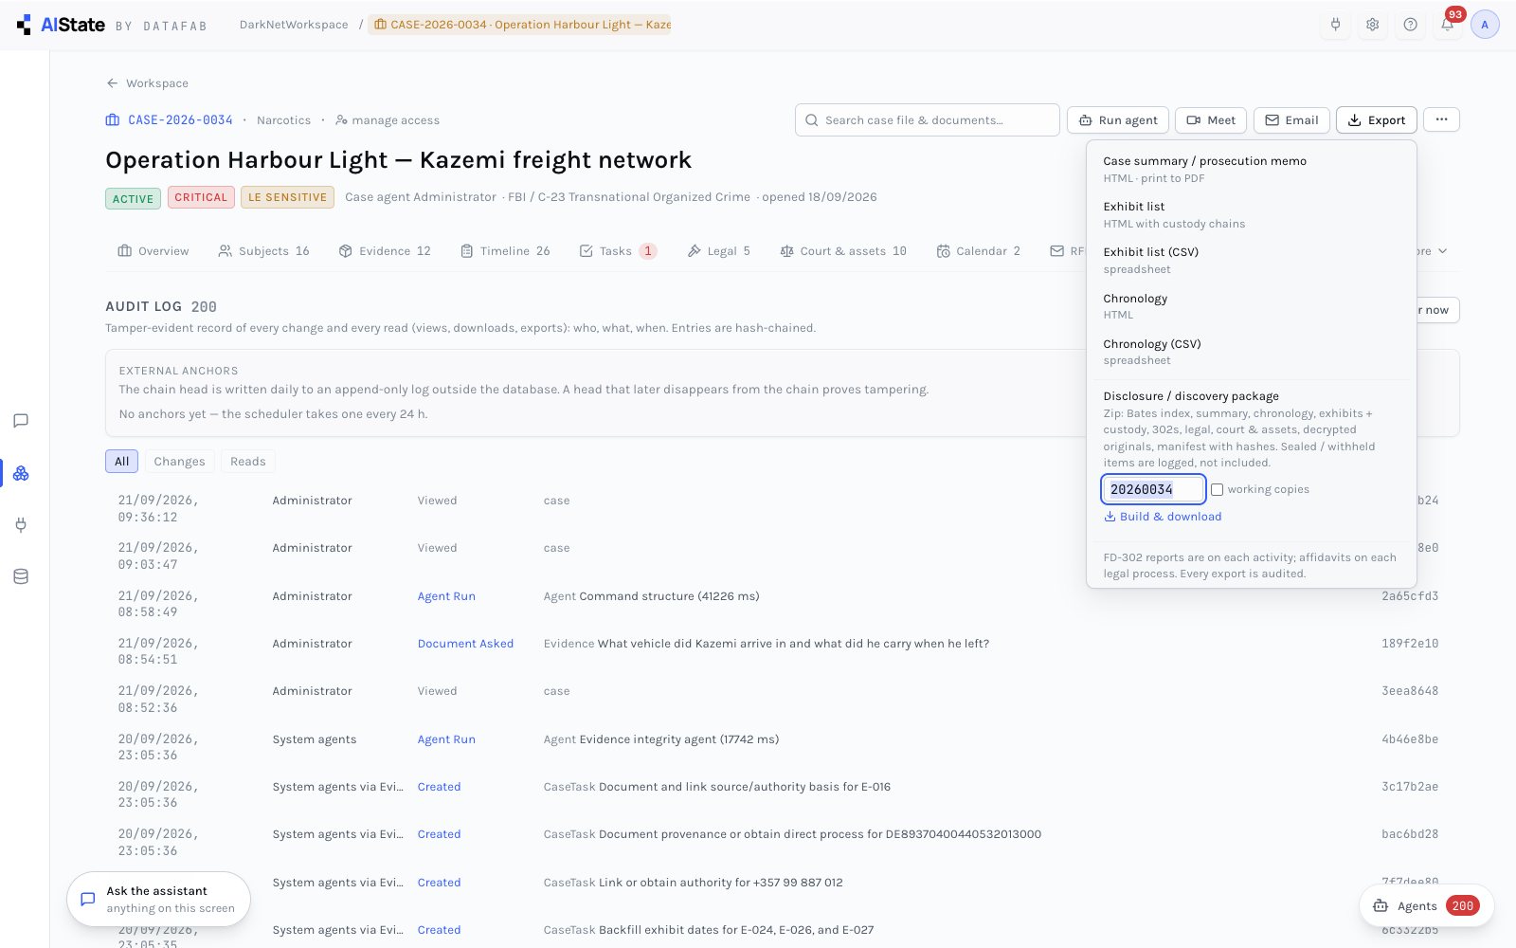Switch to the Subjects 16 tab
This screenshot has width=1516, height=948.
pyautogui.click(x=264, y=251)
